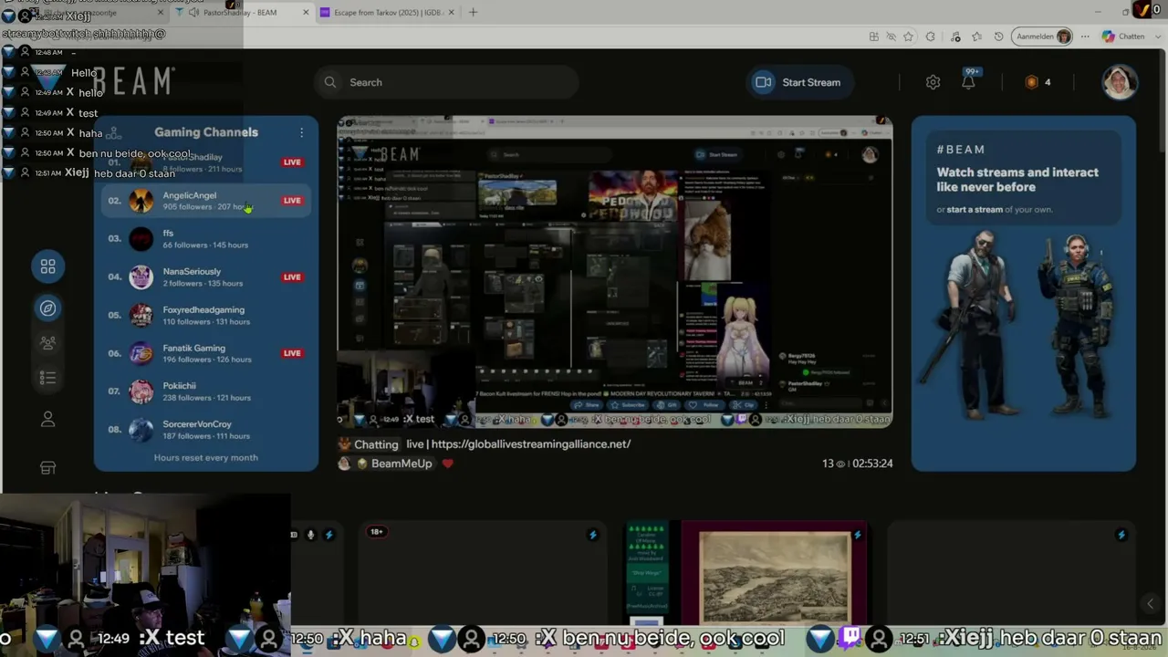The height and width of the screenshot is (657, 1168).
Task: Open the list icon in left sidebar
Action: (47, 378)
